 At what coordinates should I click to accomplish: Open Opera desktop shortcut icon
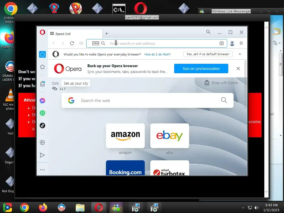(x=141, y=8)
